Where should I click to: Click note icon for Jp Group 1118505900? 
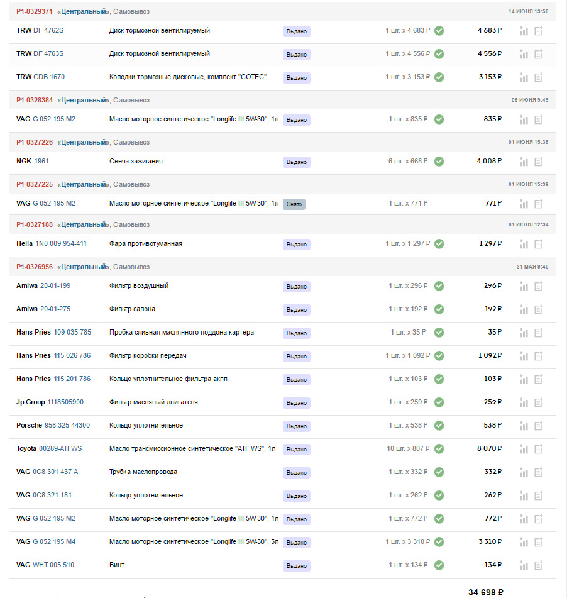(x=539, y=402)
